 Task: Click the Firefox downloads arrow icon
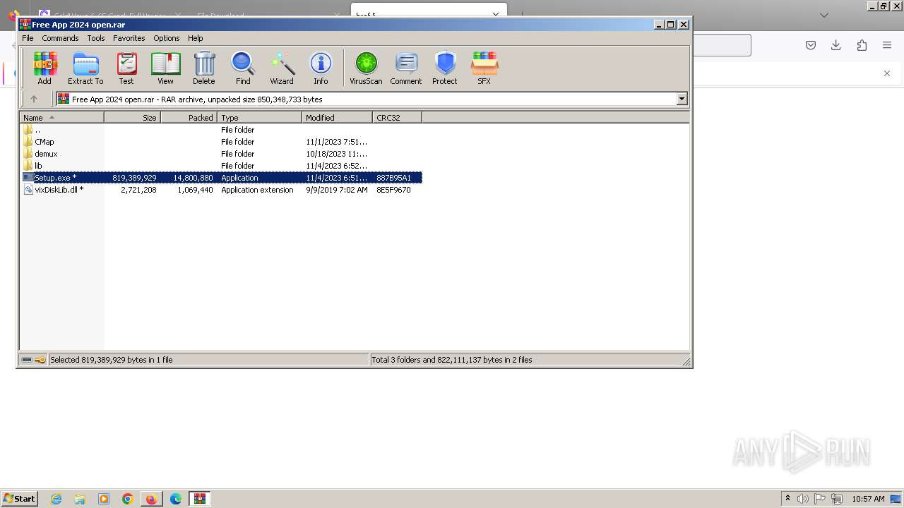pyautogui.click(x=836, y=45)
